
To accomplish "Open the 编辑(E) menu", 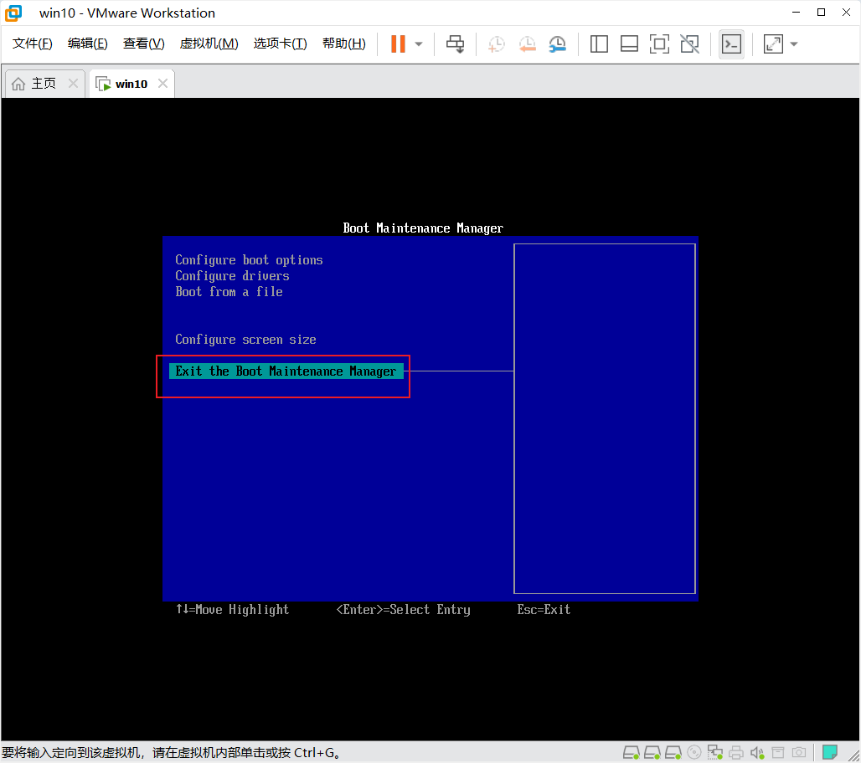I will tap(88, 44).
